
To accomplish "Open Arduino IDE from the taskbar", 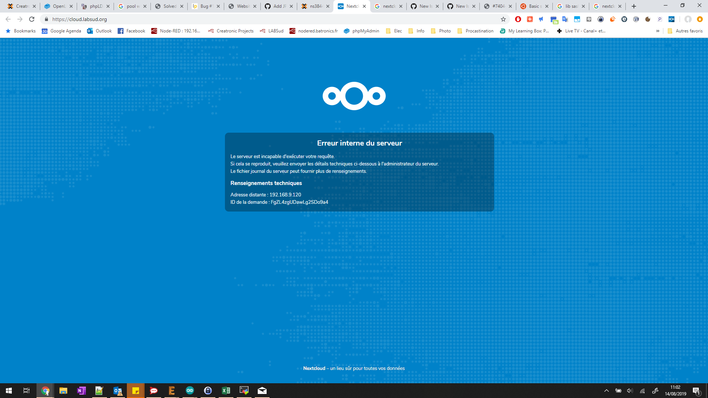I will point(190,391).
